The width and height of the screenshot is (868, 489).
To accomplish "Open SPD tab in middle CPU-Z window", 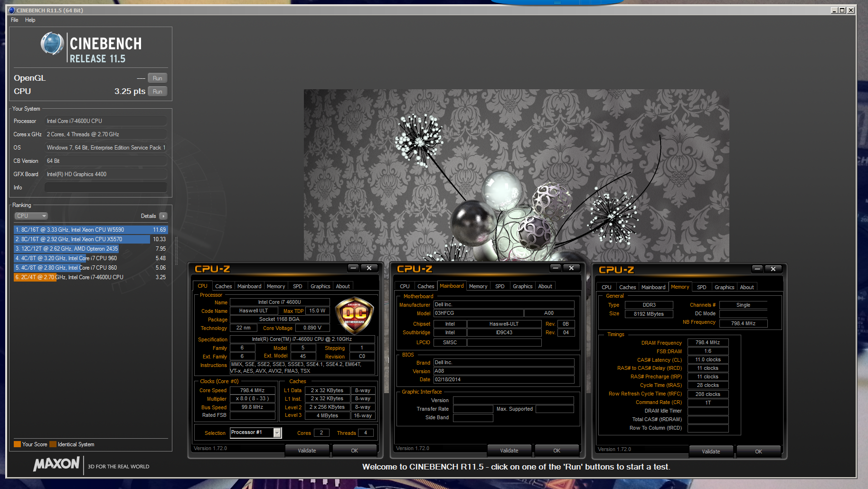I will click(x=500, y=286).
